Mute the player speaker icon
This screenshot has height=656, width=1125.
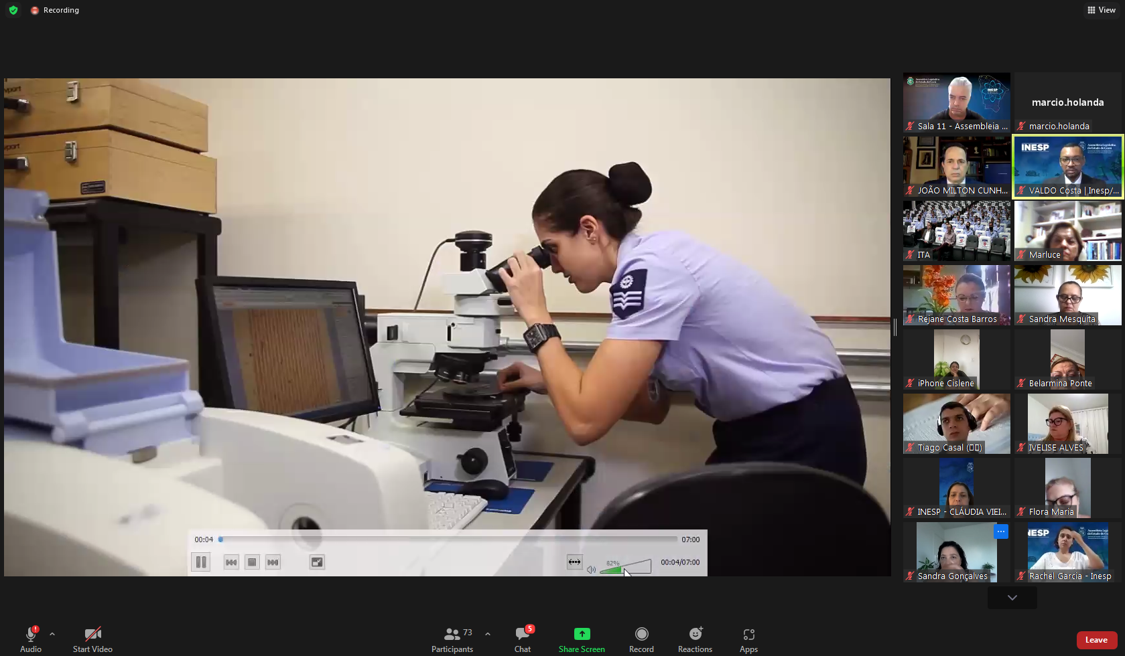coord(591,570)
